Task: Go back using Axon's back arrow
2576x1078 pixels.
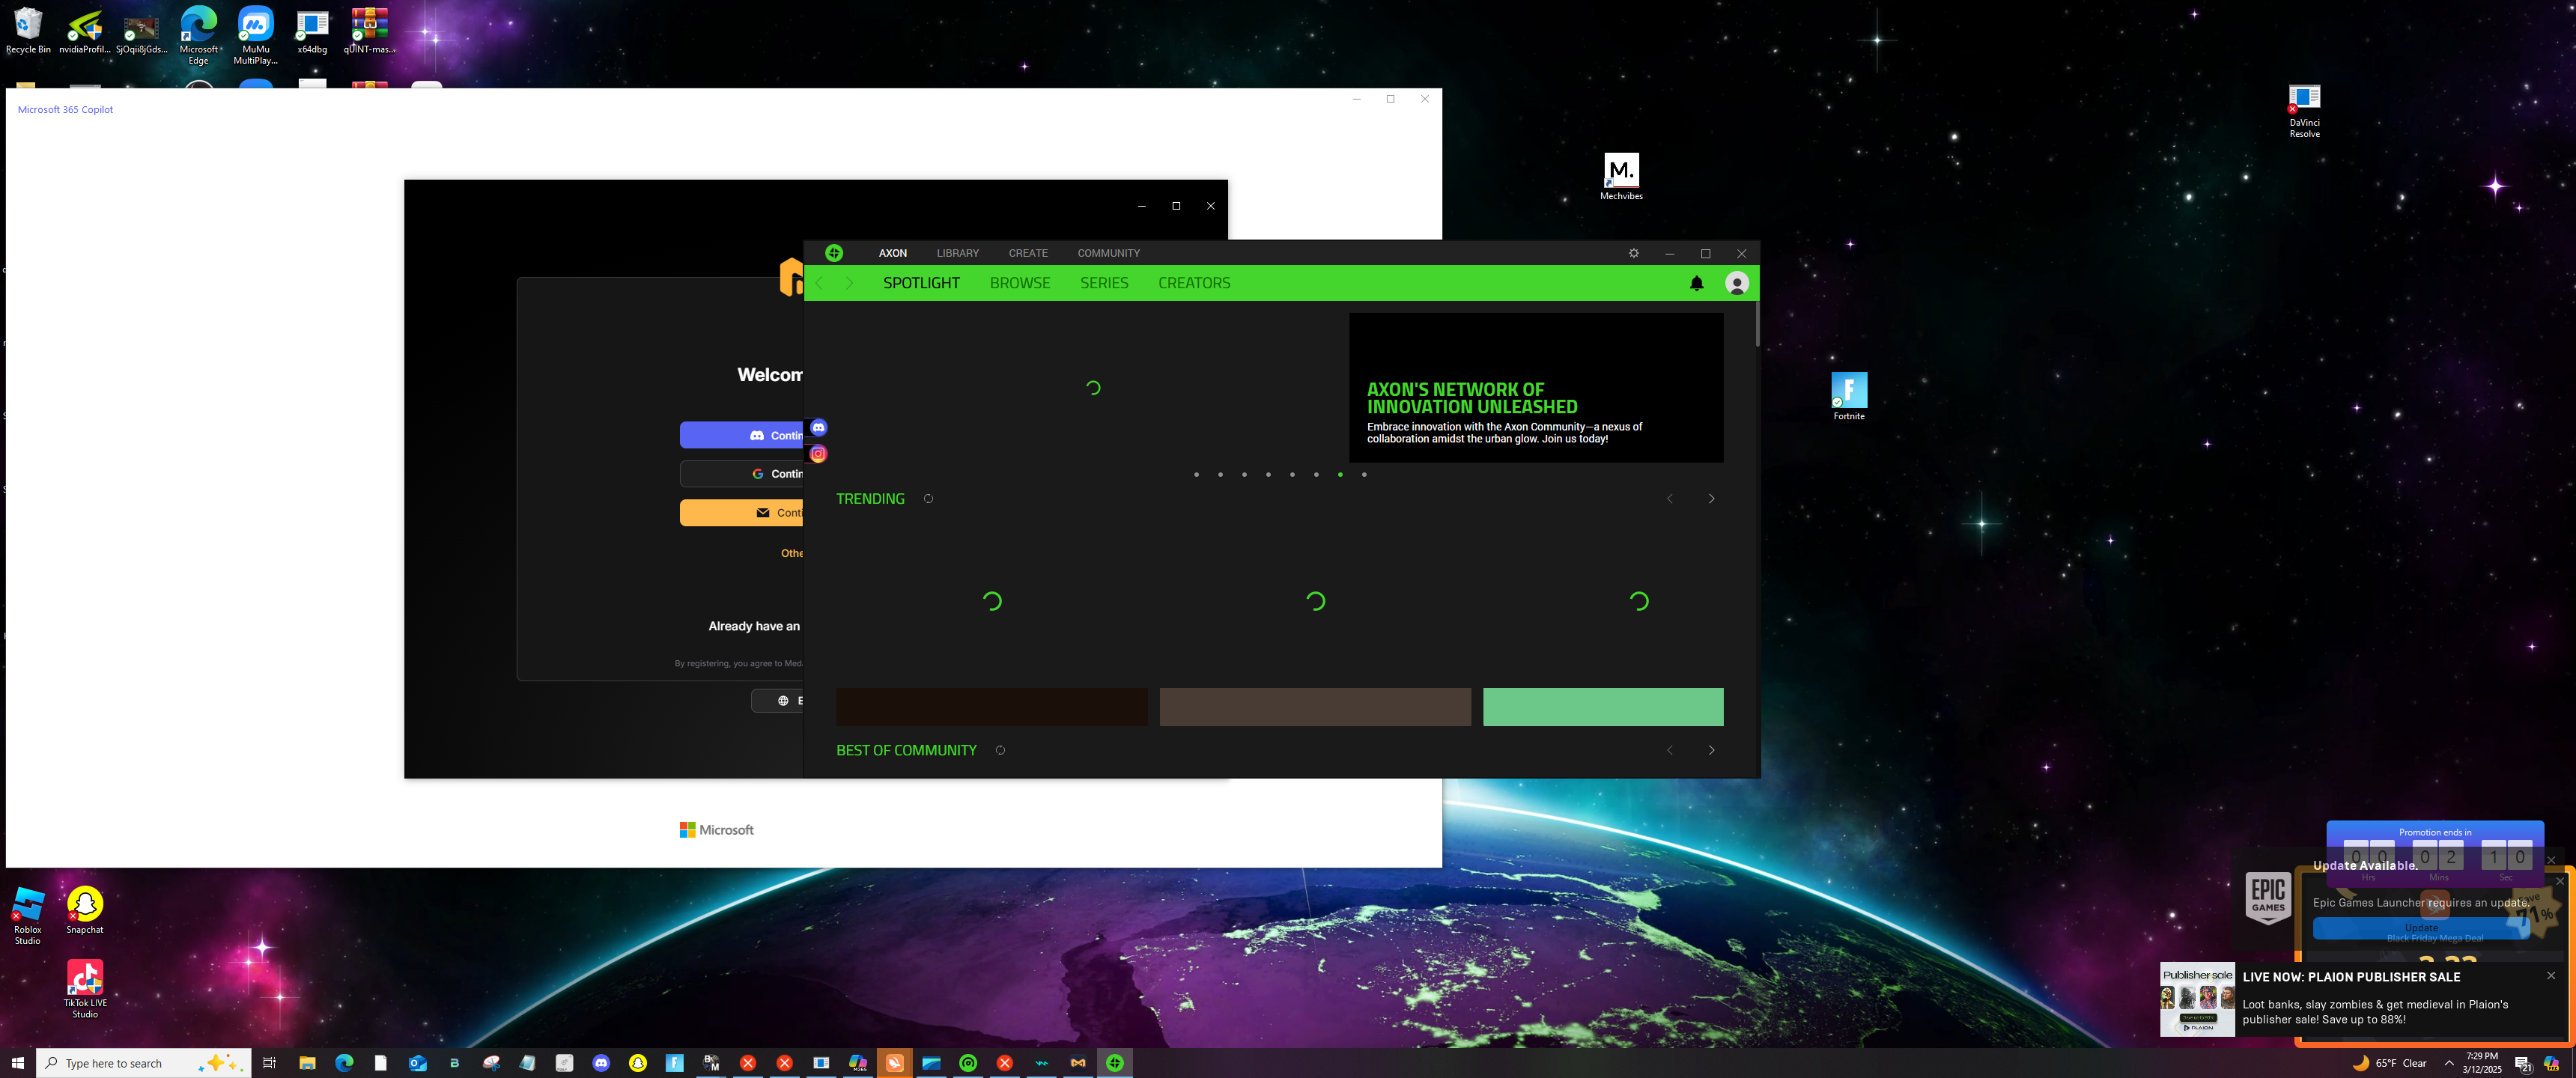Action: 820,283
